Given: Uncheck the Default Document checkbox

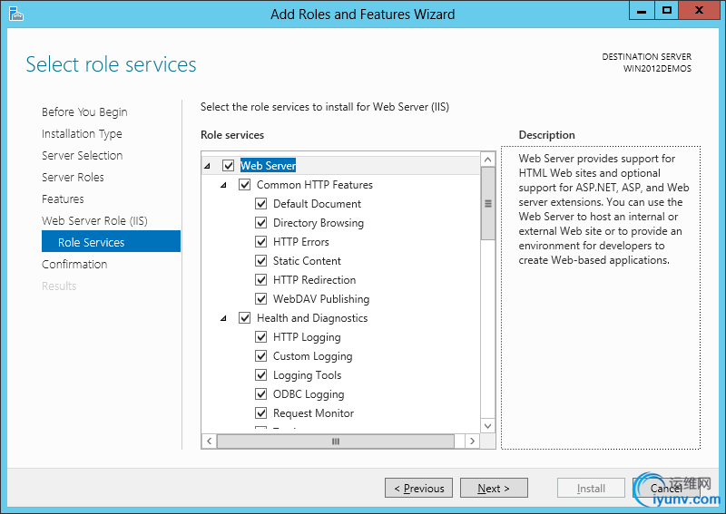Looking at the screenshot, I should pyautogui.click(x=261, y=204).
